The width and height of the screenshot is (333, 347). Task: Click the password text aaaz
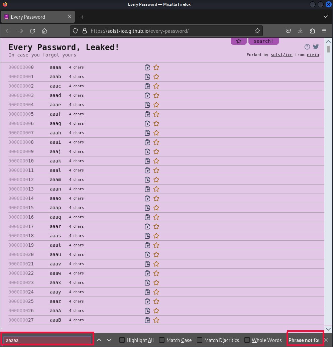(x=55, y=302)
